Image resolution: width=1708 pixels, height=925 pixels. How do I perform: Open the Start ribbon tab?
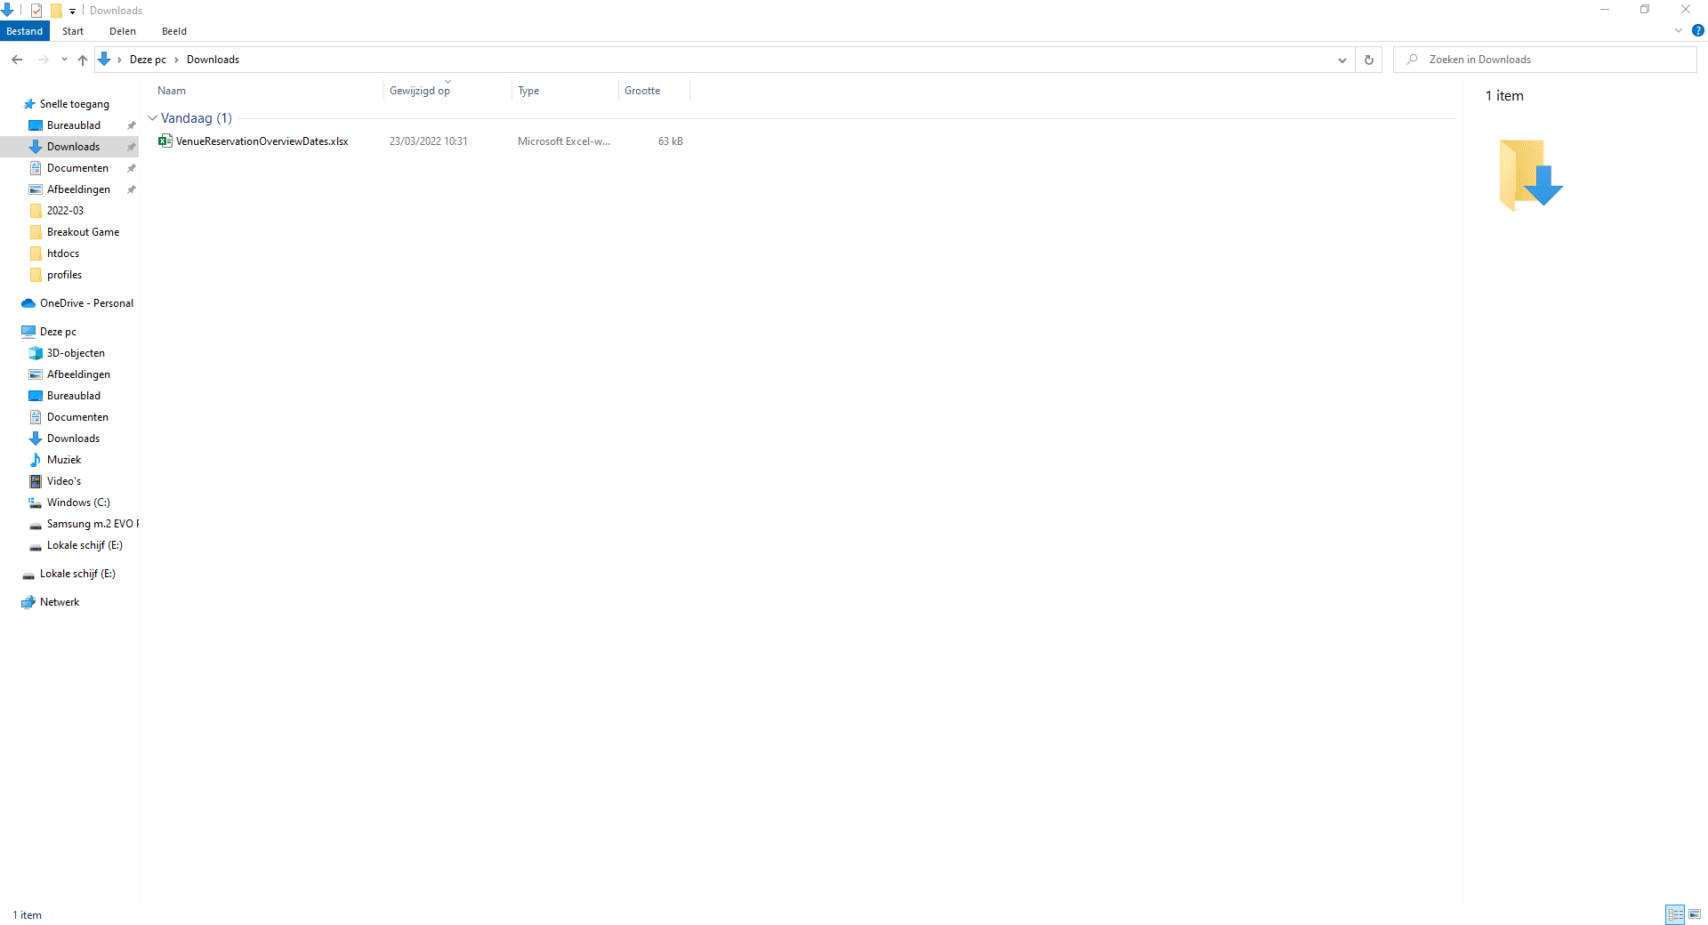tap(73, 31)
